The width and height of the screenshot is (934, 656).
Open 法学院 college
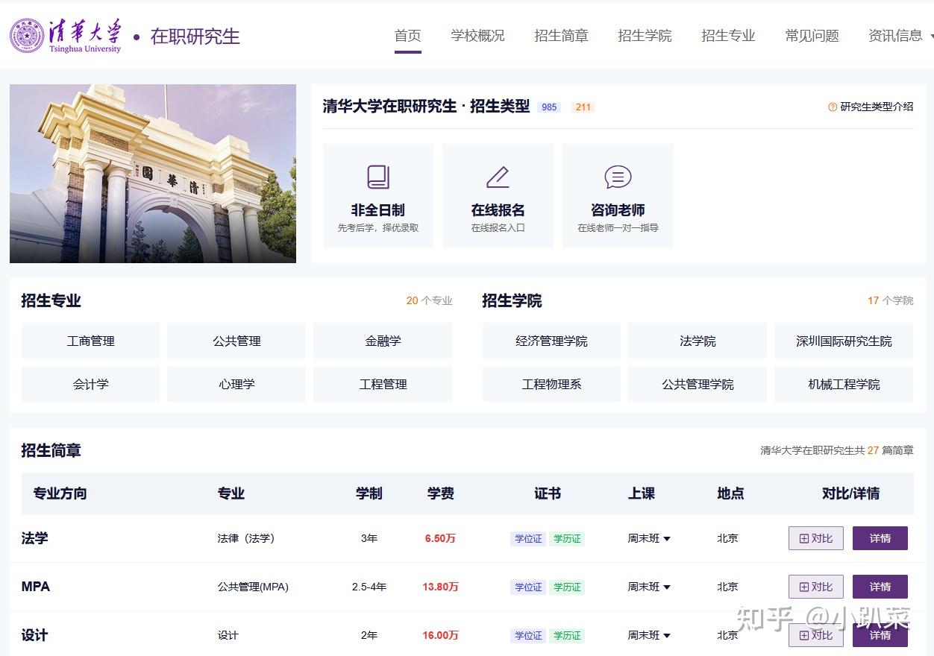pos(698,341)
